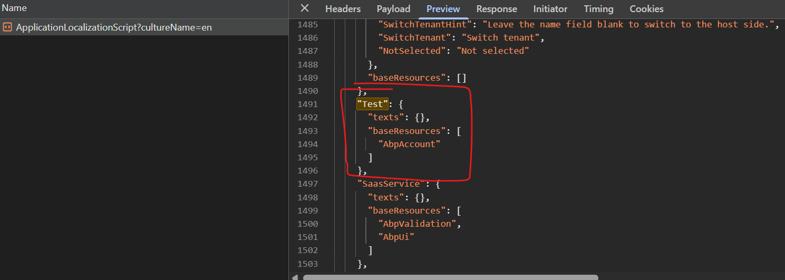The image size is (785, 280).
Task: Click the "AbpUi" string value
Action: tap(396, 237)
